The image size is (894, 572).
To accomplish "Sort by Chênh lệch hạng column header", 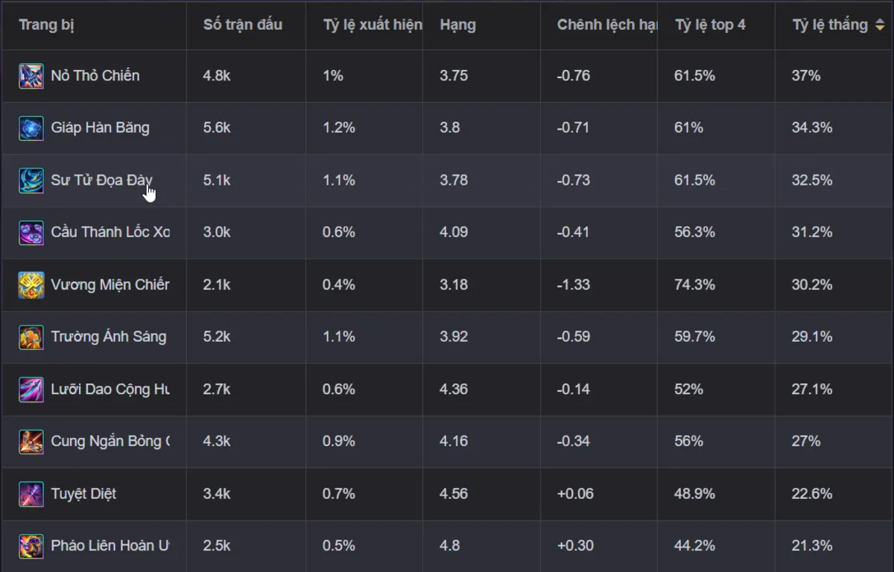I will [x=606, y=25].
